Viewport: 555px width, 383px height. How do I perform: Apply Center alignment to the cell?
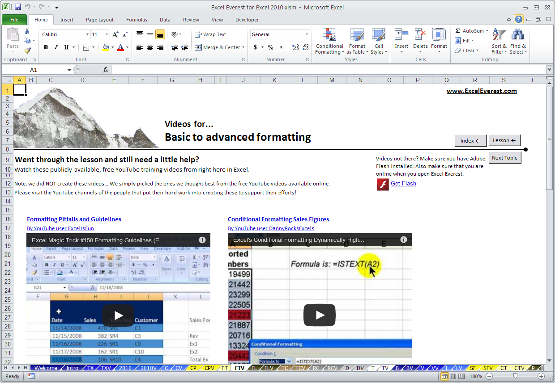[x=150, y=47]
